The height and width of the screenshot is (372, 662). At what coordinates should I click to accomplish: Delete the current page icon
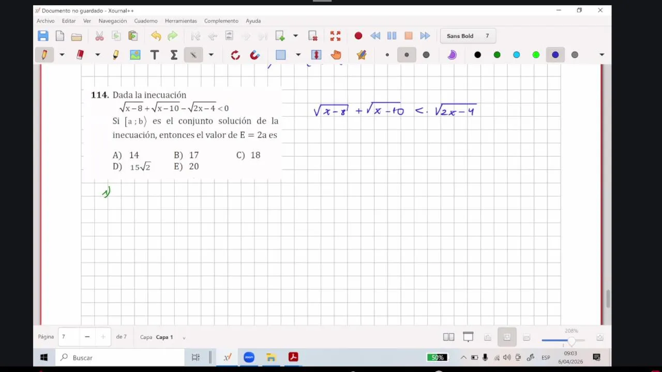[313, 36]
